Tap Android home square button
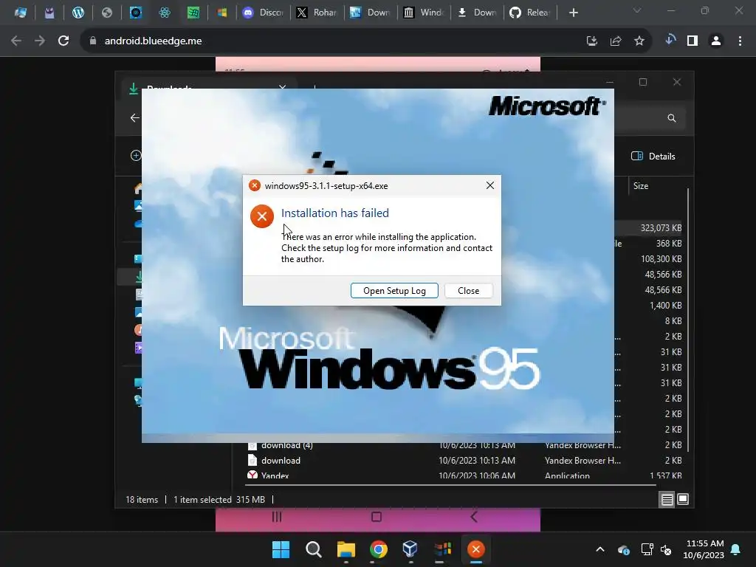This screenshot has width=756, height=567. pos(377,517)
